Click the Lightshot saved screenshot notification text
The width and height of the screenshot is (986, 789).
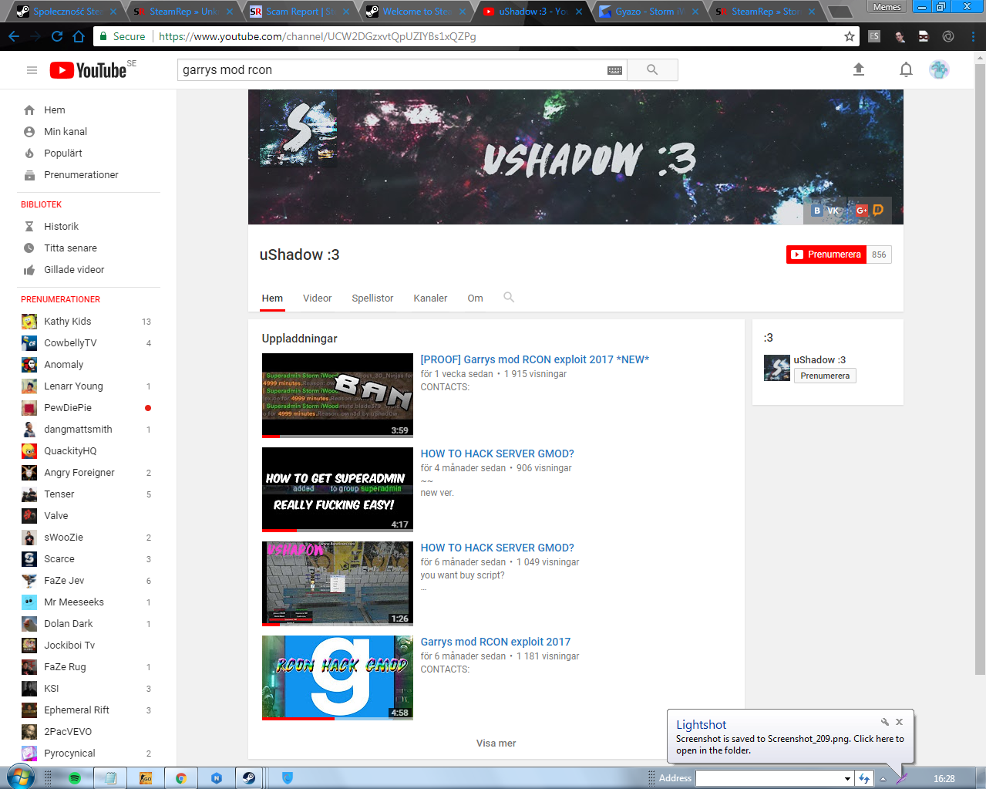[x=789, y=744]
